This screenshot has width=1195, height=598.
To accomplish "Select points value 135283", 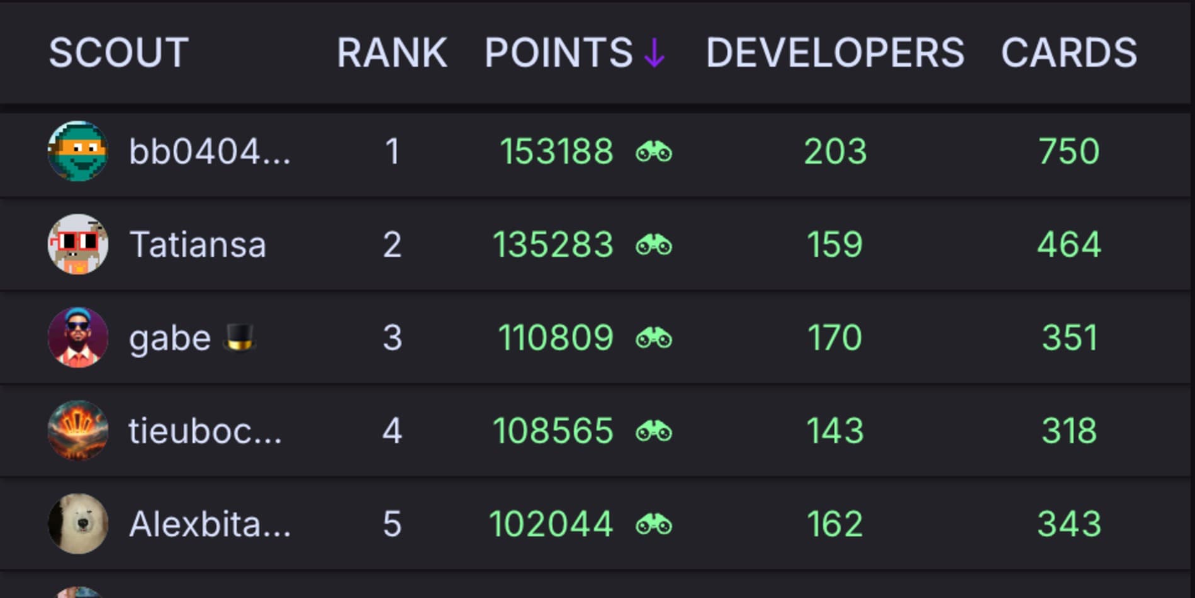I will point(553,245).
